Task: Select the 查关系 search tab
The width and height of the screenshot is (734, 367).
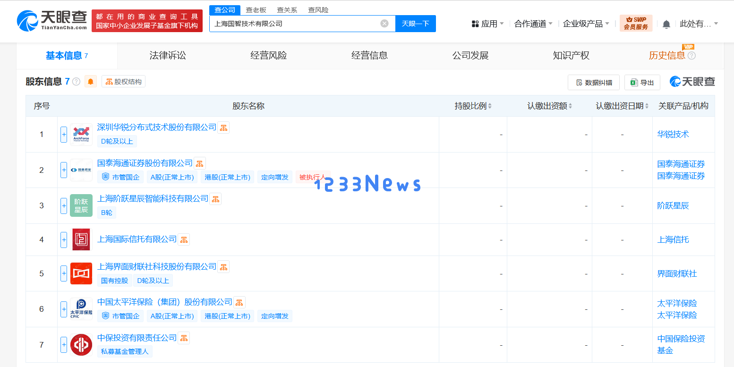Action: pyautogui.click(x=287, y=10)
